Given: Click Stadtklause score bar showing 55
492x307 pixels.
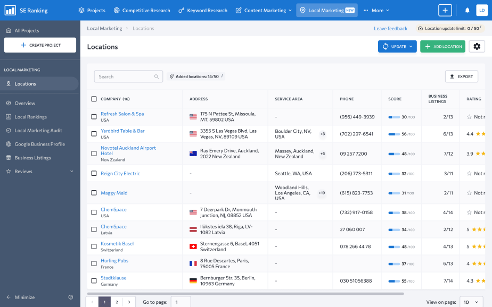Looking at the screenshot, I should pyautogui.click(x=394, y=281).
